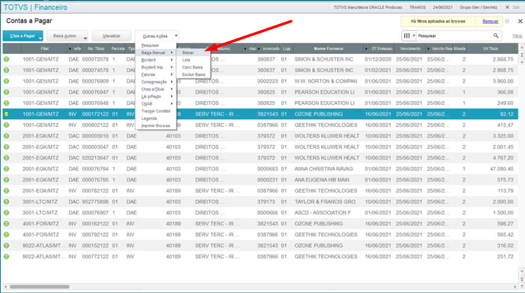Expand the Cheq s/Título submenu
Viewport: 525px width, 293px height.
[x=156, y=89]
